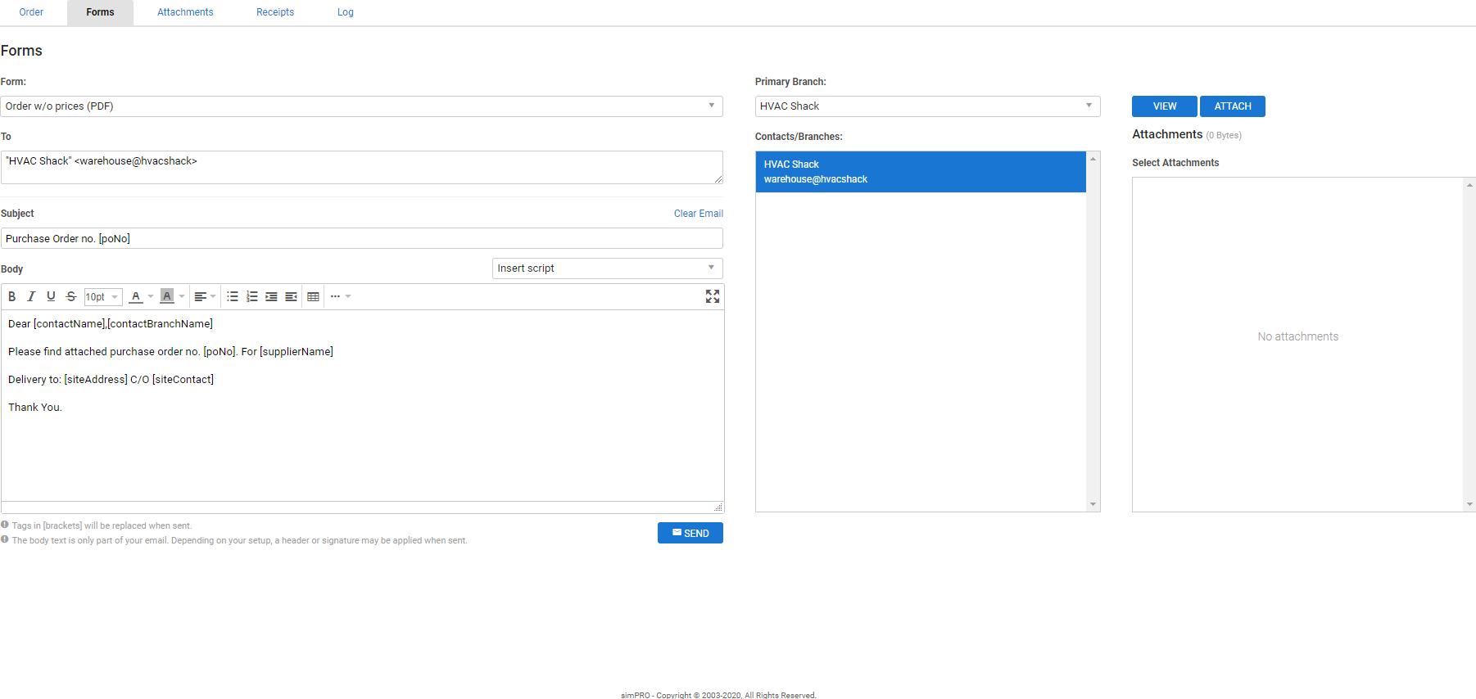The height and width of the screenshot is (699, 1476).
Task: Click the contacts list scroll down arrow
Action: tap(1093, 504)
